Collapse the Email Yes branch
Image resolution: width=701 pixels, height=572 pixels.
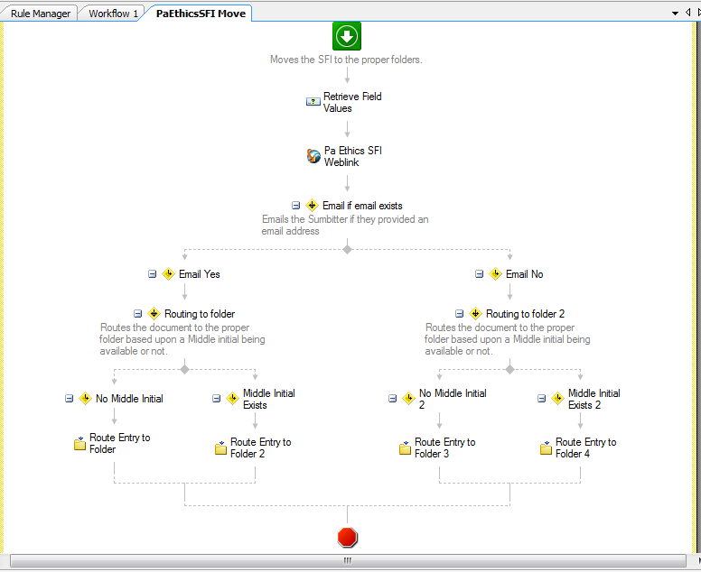153,273
